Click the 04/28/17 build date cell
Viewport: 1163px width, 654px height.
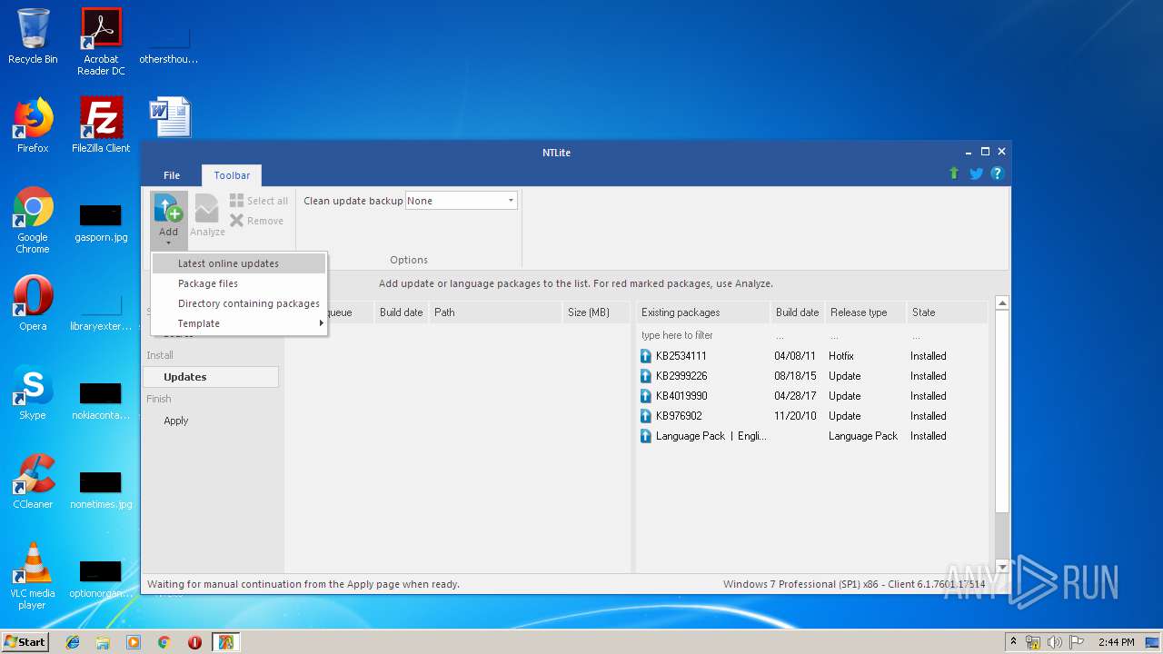[x=795, y=396]
